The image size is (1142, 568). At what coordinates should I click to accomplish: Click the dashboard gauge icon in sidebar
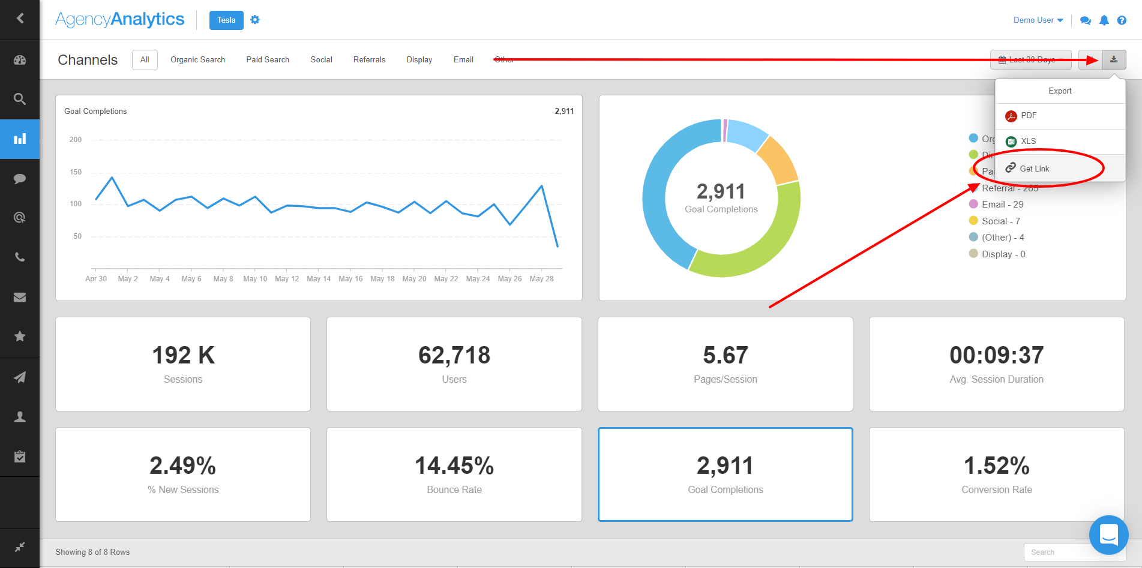point(20,60)
